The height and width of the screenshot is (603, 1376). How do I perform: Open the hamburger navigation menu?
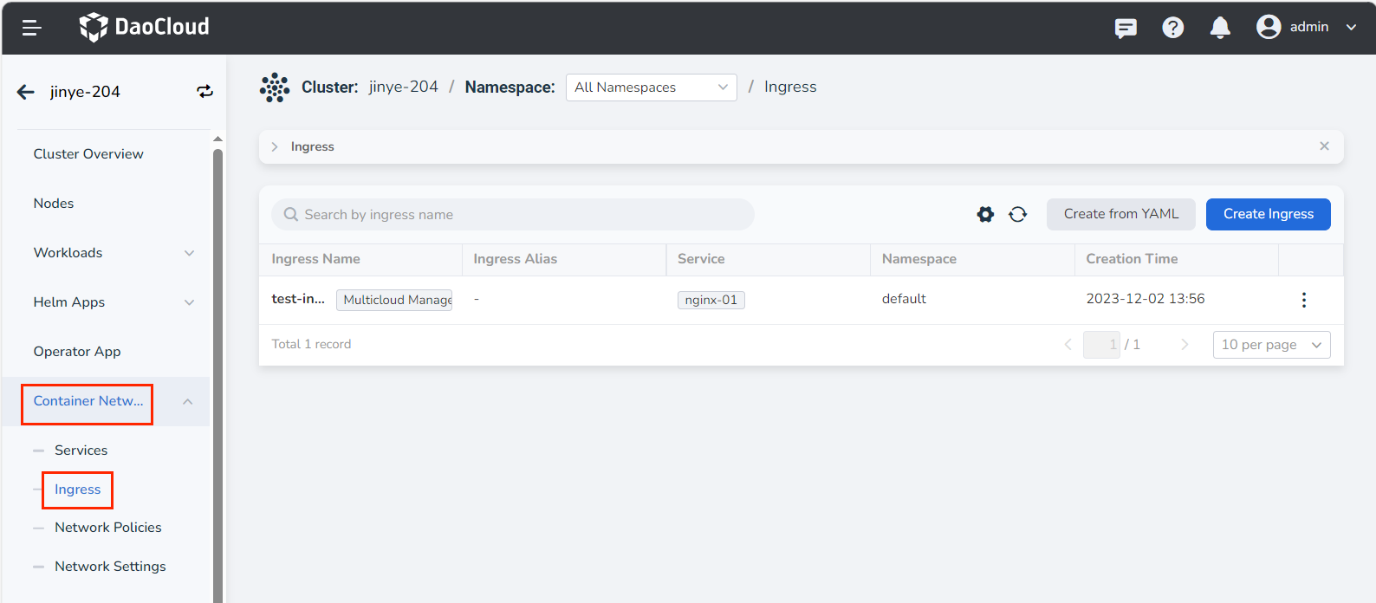pyautogui.click(x=32, y=28)
